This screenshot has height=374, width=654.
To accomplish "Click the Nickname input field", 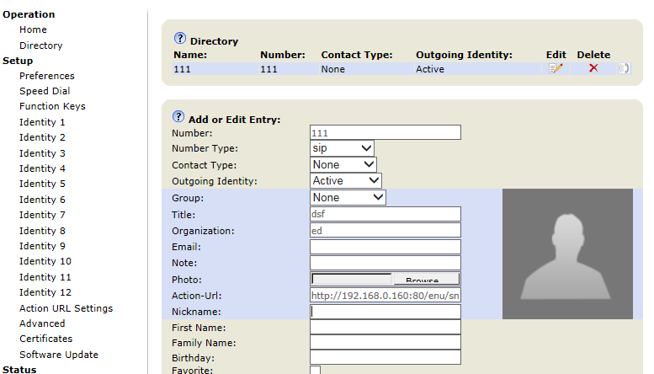I will [x=385, y=311].
